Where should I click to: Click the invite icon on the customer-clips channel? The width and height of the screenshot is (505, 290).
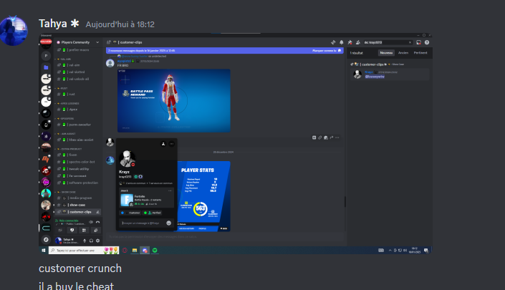click(x=98, y=212)
